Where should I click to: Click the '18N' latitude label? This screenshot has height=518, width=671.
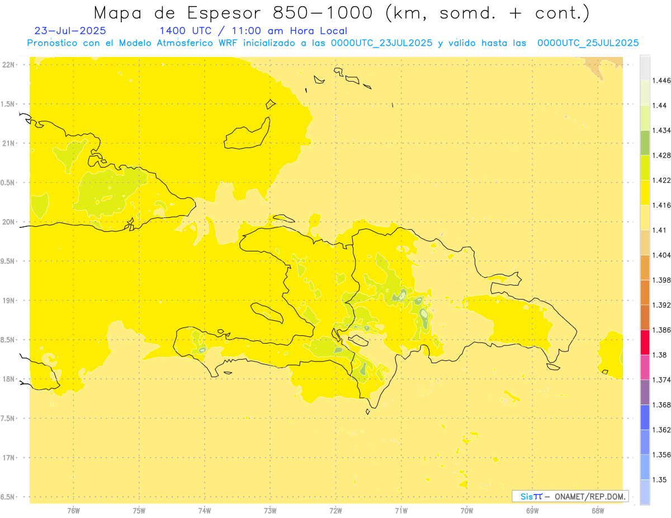point(8,379)
